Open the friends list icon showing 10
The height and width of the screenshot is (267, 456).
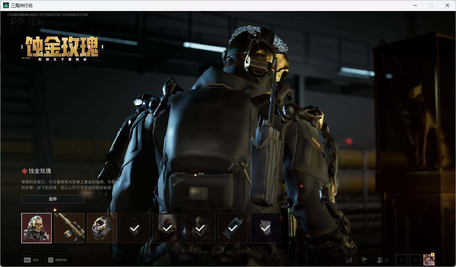[x=383, y=260]
